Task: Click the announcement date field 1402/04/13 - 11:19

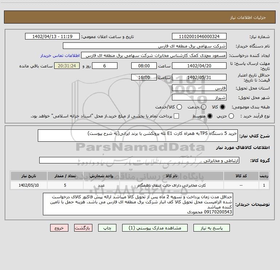Action: tap(52, 37)
